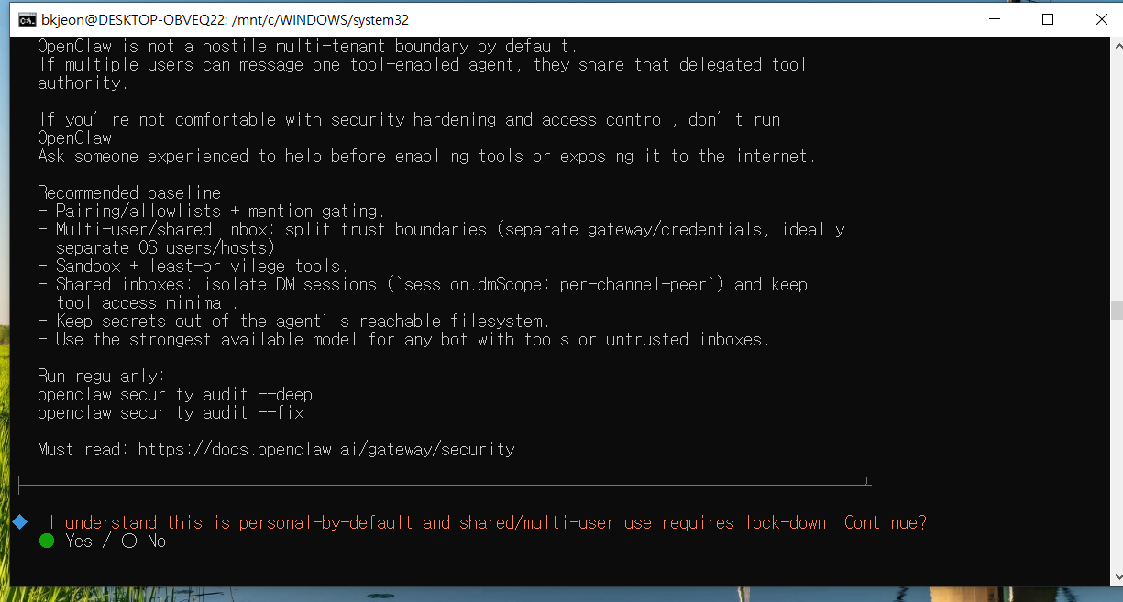Click the green filled Yes indicator circle
This screenshot has height=602, width=1123.
click(x=46, y=541)
